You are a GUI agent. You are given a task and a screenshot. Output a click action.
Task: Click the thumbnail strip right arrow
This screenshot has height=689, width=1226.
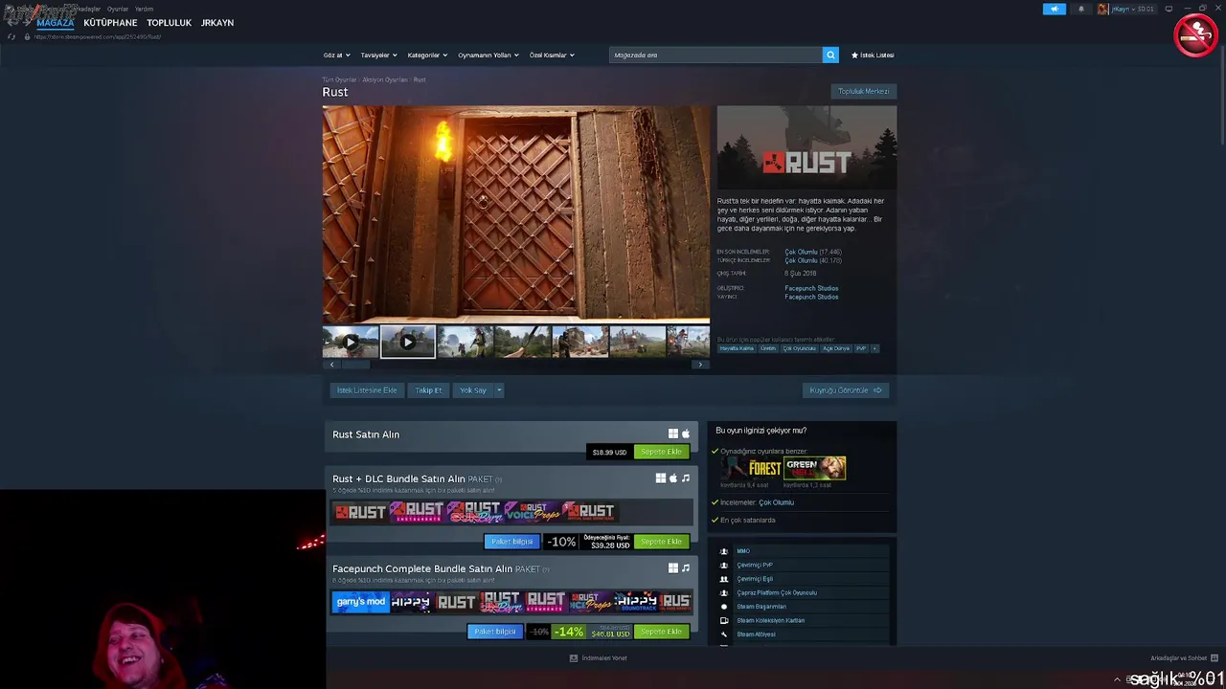(x=700, y=365)
